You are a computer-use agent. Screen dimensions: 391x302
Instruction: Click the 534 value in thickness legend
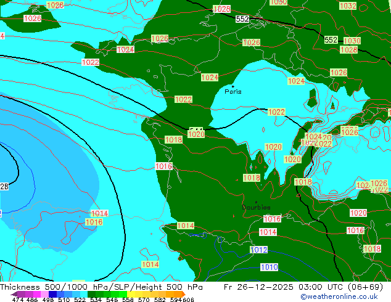tap(96, 300)
